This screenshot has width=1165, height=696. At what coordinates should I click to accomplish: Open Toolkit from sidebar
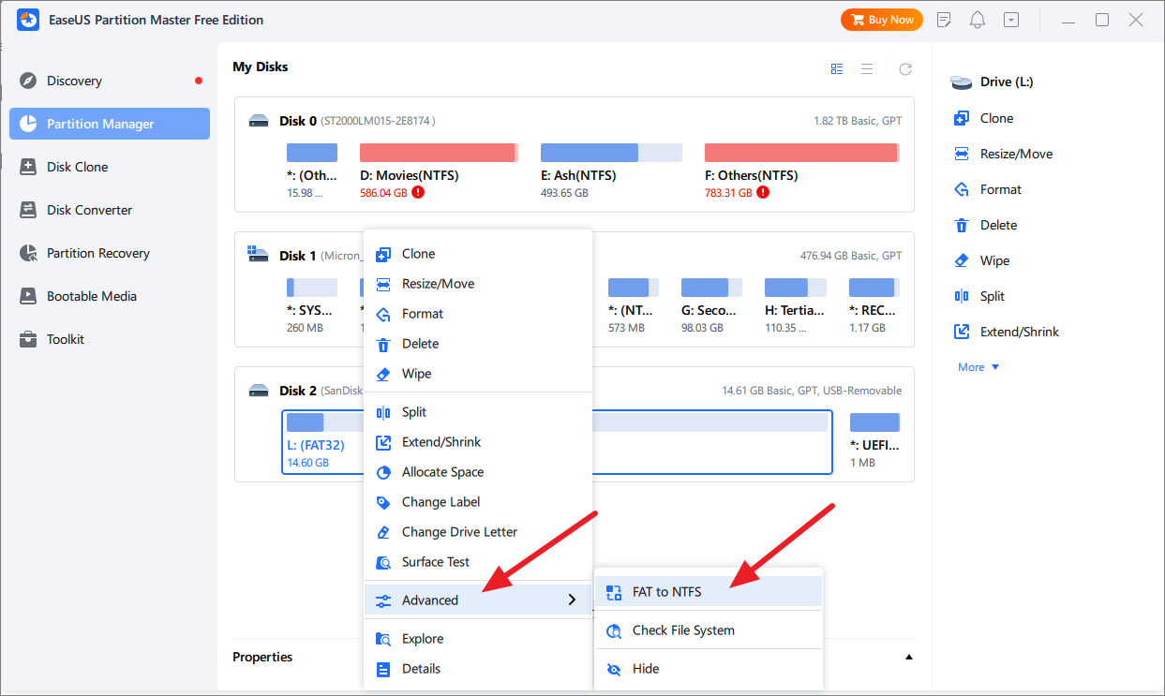click(x=110, y=339)
